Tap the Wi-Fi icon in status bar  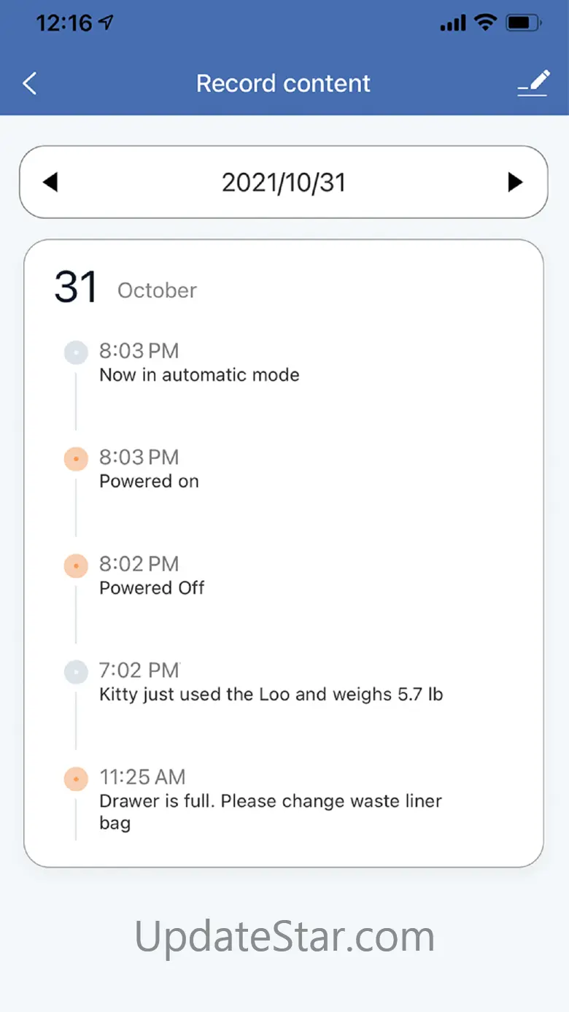click(x=484, y=23)
